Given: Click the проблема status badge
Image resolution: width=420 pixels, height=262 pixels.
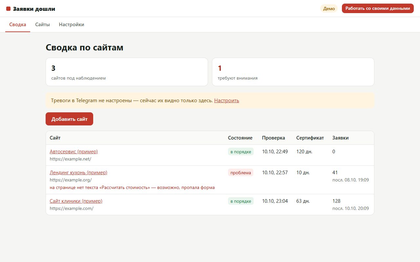Looking at the screenshot, I should pyautogui.click(x=241, y=173).
